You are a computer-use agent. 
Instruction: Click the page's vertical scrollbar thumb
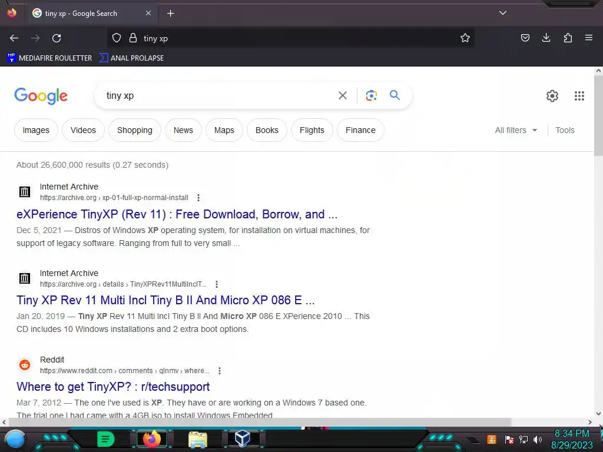click(x=598, y=115)
